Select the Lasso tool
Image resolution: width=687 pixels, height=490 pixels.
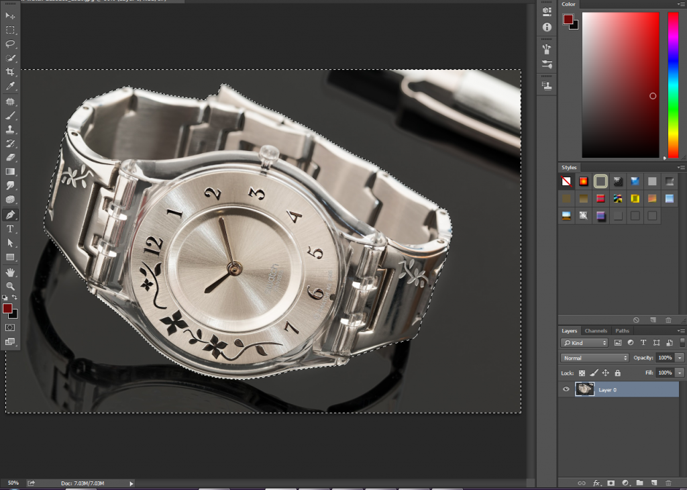point(10,44)
